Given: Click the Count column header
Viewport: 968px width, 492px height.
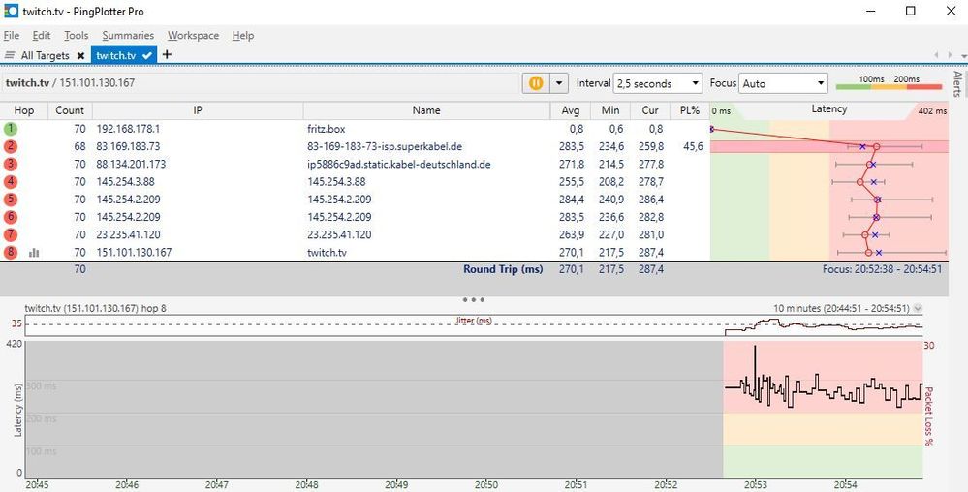Looking at the screenshot, I should (70, 110).
